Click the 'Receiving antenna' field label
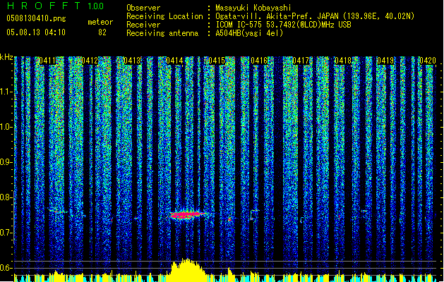This screenshot has width=444, height=282. [162, 33]
